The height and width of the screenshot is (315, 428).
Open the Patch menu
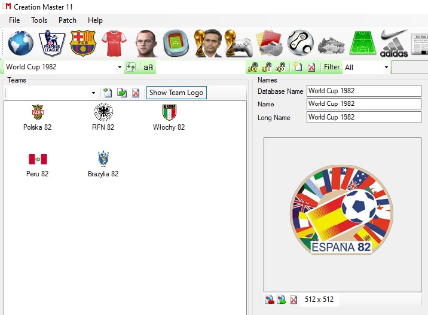[x=68, y=20]
